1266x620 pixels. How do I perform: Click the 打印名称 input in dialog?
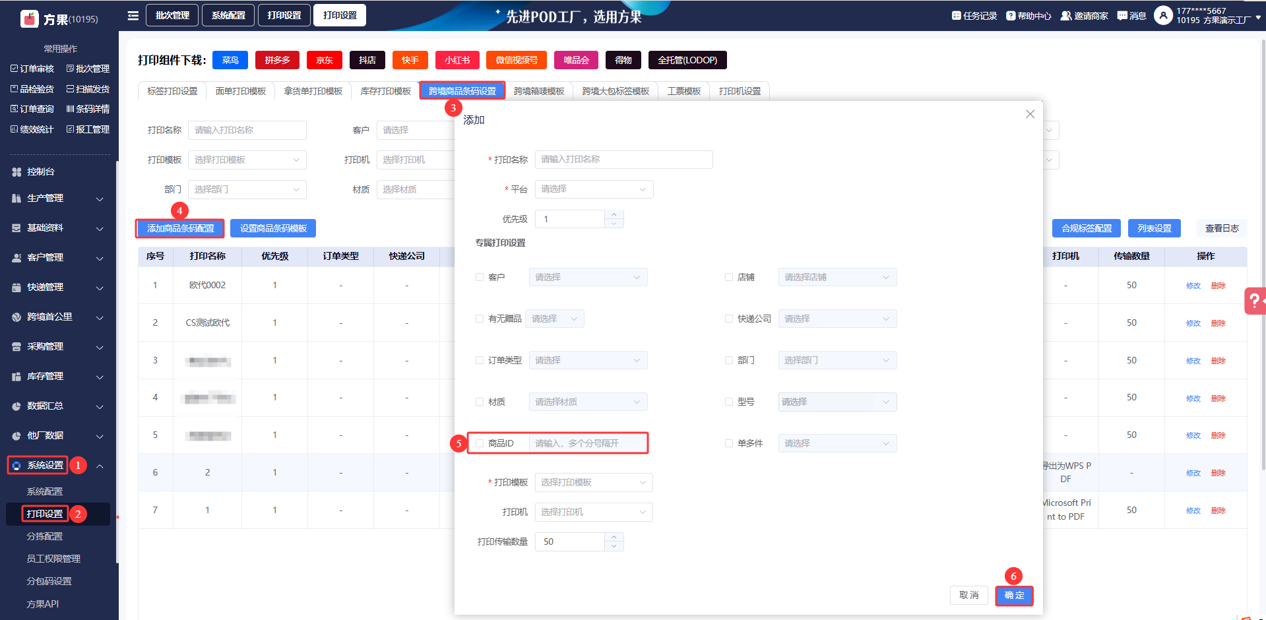click(x=623, y=160)
